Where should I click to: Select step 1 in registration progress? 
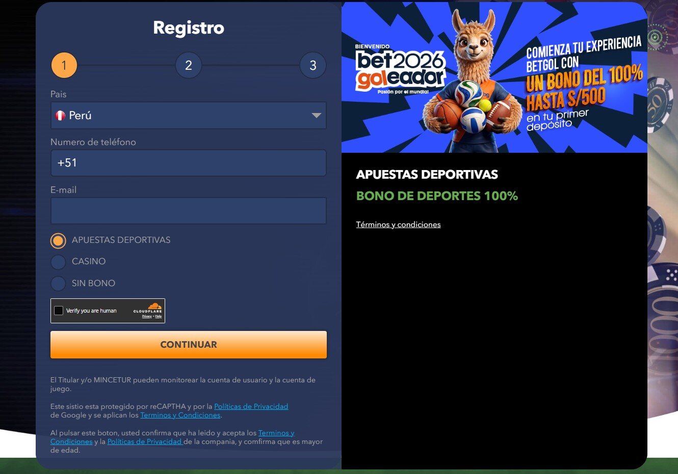(x=64, y=65)
